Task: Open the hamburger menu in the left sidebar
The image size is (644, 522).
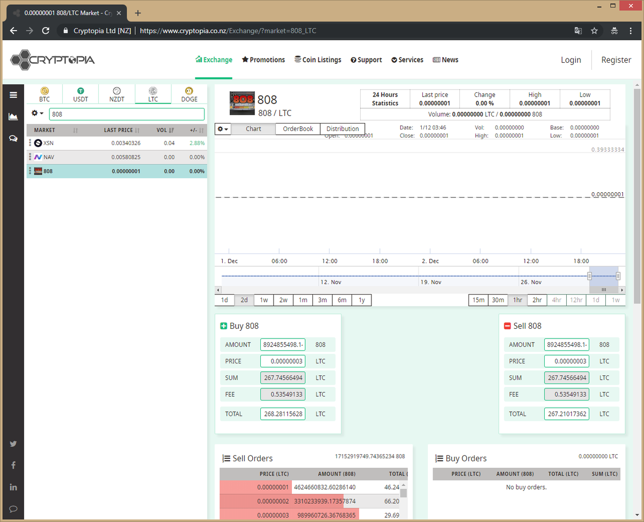Action: point(13,95)
